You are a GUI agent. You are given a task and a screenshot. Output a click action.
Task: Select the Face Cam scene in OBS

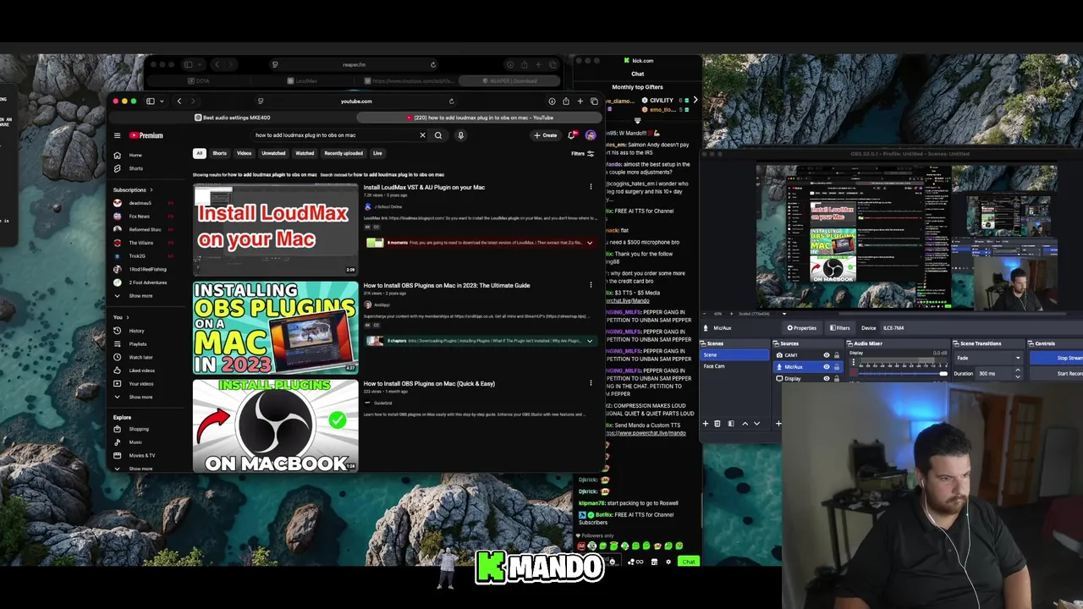(735, 366)
